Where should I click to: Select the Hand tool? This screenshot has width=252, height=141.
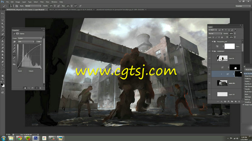coord(3,76)
